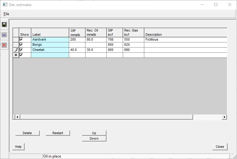Click the horizontal scrollbar right arrow
The height and width of the screenshot is (159, 237).
pyautogui.click(x=224, y=117)
